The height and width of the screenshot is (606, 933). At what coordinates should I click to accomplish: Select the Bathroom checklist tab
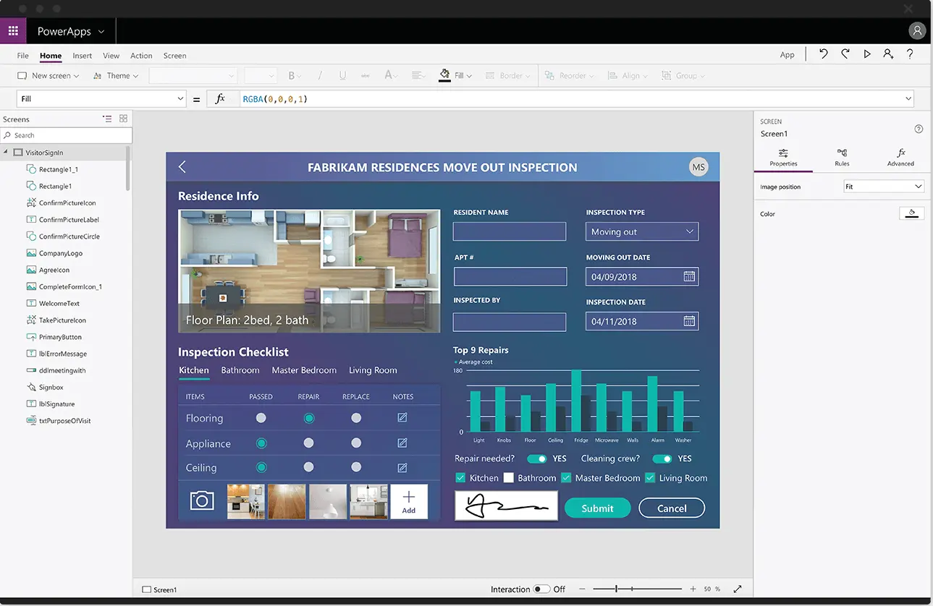240,370
